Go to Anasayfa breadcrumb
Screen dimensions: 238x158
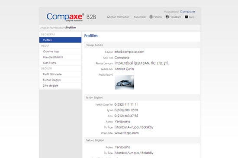(46, 28)
